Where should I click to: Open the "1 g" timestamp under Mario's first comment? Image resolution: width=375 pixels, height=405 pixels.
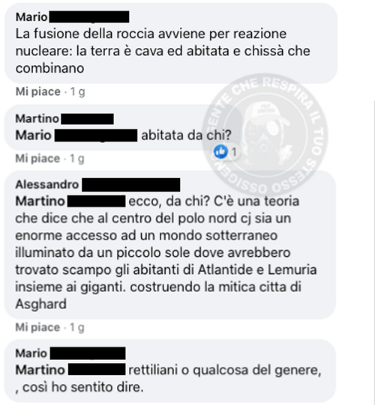pyautogui.click(x=77, y=91)
